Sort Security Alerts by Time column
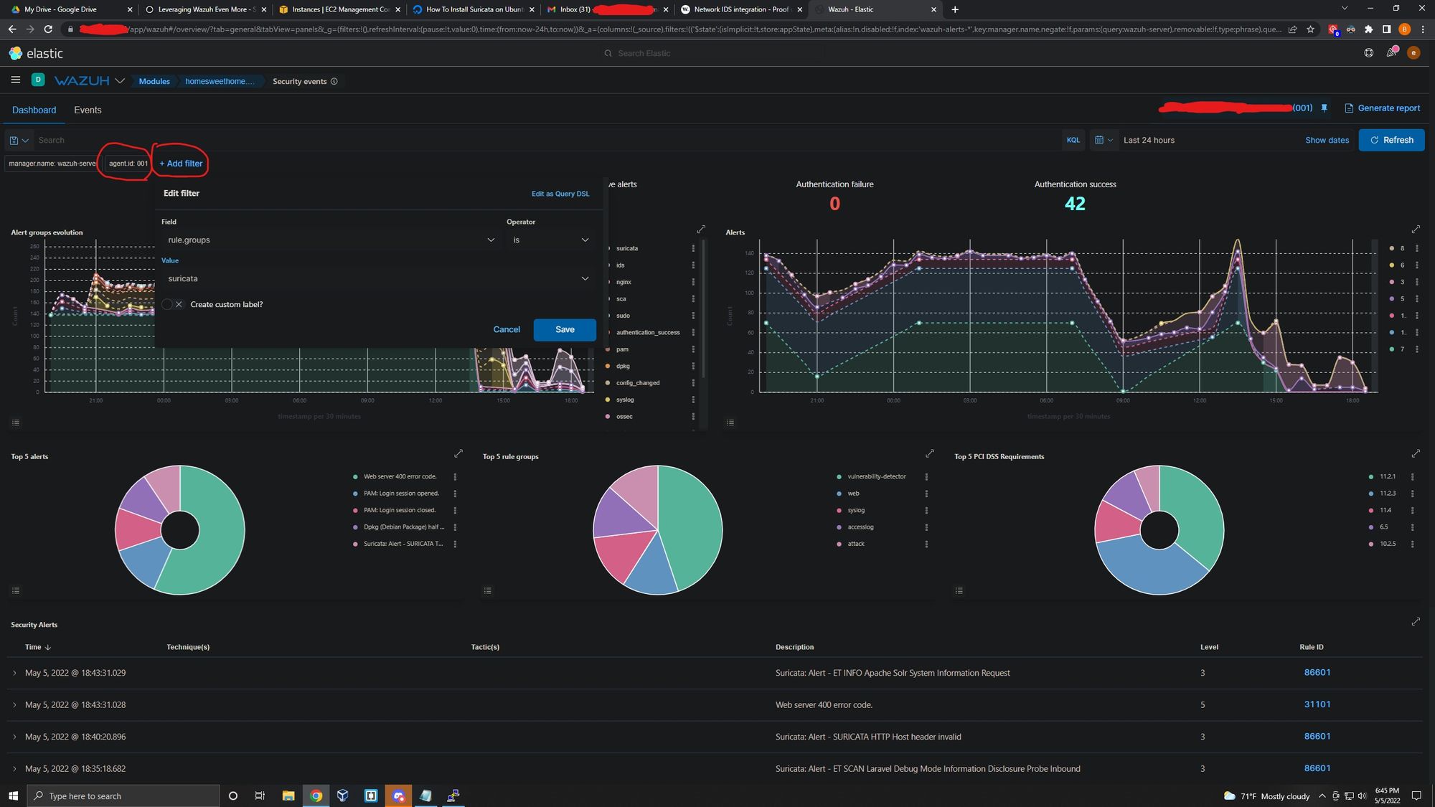This screenshot has width=1435, height=807. [38, 647]
